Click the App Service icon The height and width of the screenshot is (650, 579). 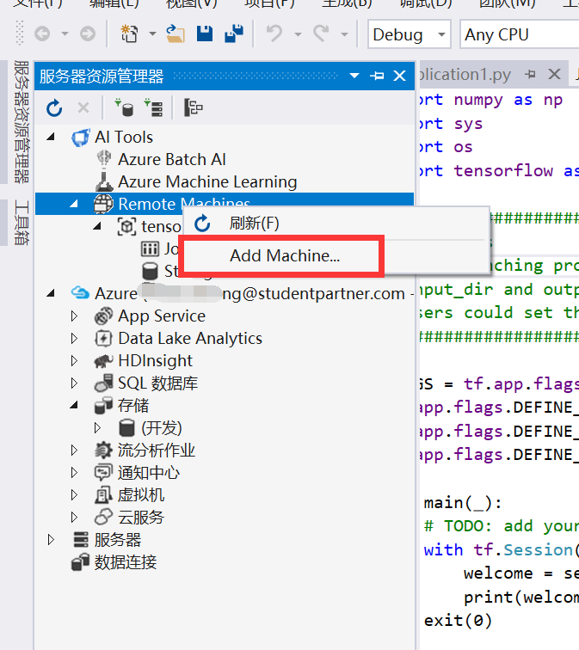tap(103, 316)
